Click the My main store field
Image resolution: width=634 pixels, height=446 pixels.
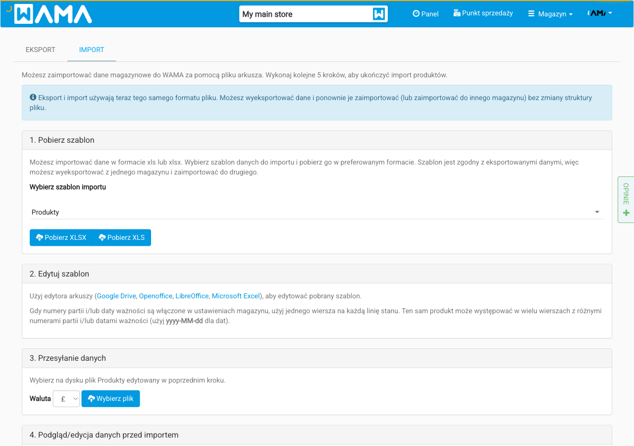pos(313,14)
